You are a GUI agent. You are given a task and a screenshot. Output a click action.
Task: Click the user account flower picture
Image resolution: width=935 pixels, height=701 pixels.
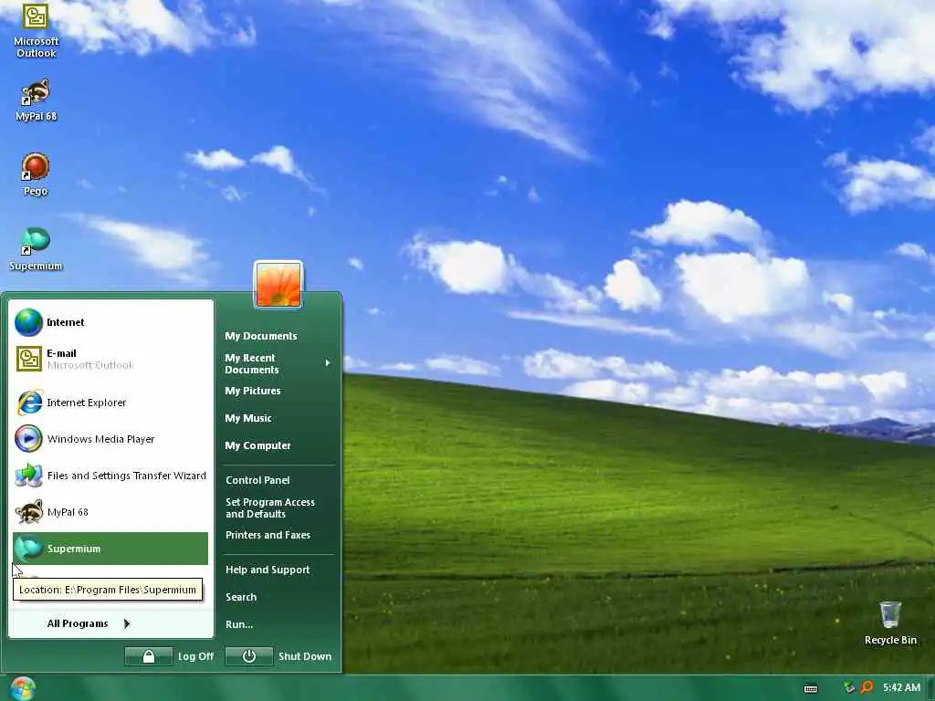tap(278, 285)
